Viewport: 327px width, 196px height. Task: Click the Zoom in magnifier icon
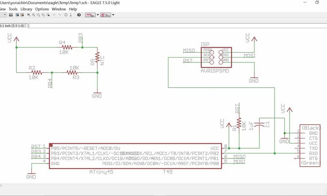pyautogui.click(x=33, y=15)
